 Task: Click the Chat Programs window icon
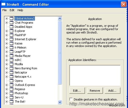click(x=11, y=23)
